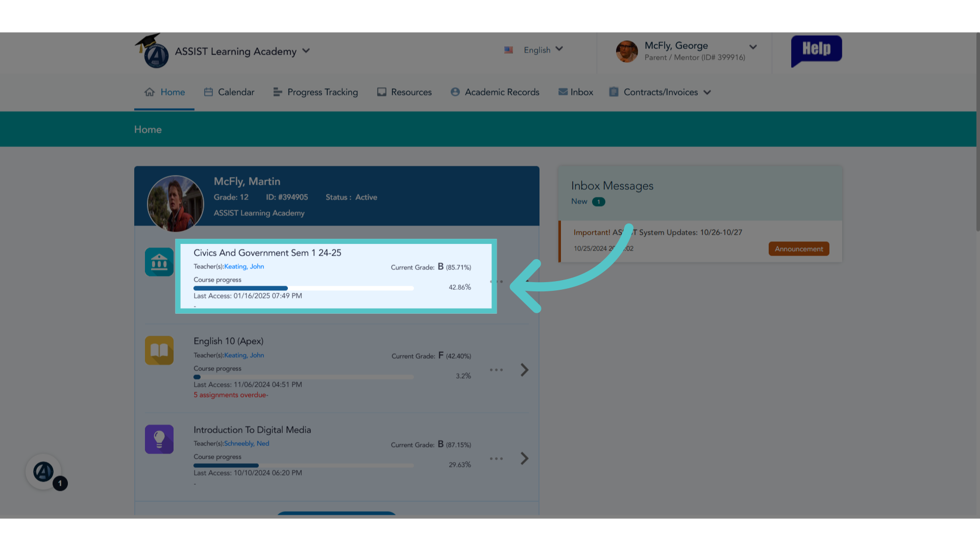Click George McFly's profile avatar
Screen dimensions: 980x551
pos(627,51)
